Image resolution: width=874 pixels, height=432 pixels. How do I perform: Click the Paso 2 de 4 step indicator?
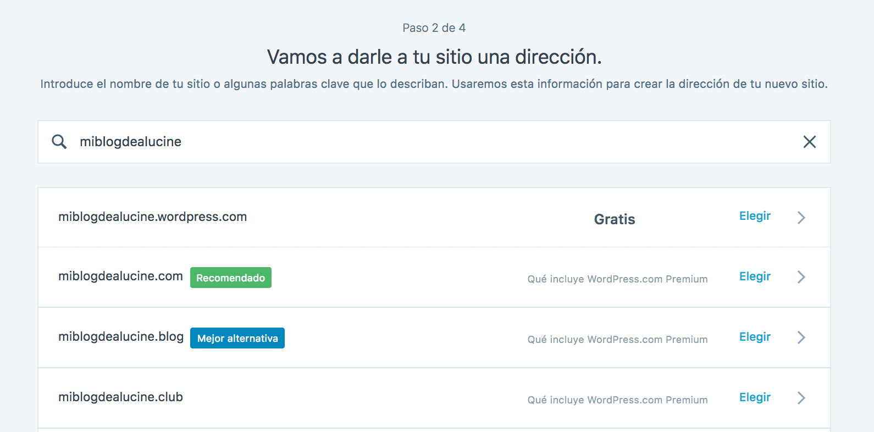coord(434,28)
